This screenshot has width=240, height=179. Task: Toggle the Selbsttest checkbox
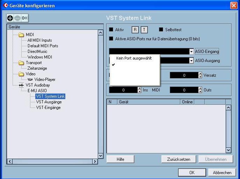[161, 29]
